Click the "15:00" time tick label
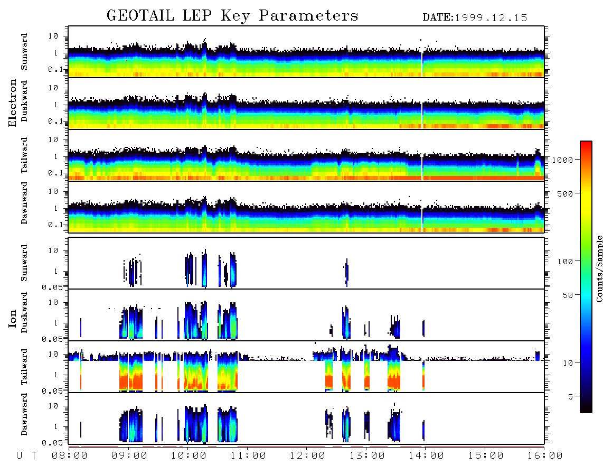 (486, 455)
